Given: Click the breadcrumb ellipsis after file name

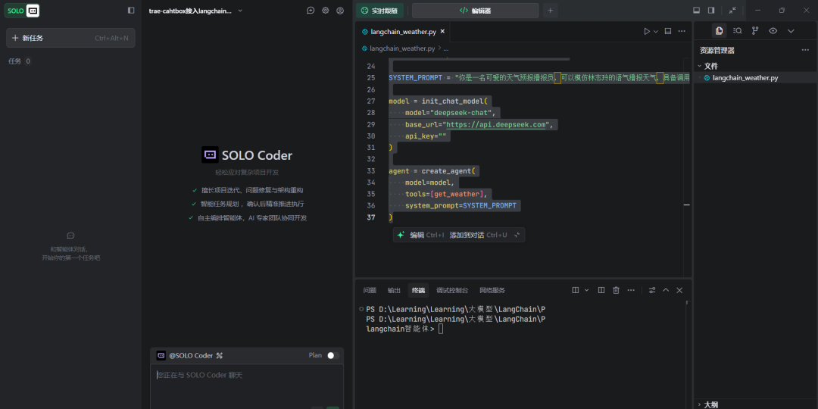Looking at the screenshot, I should pyautogui.click(x=446, y=48).
